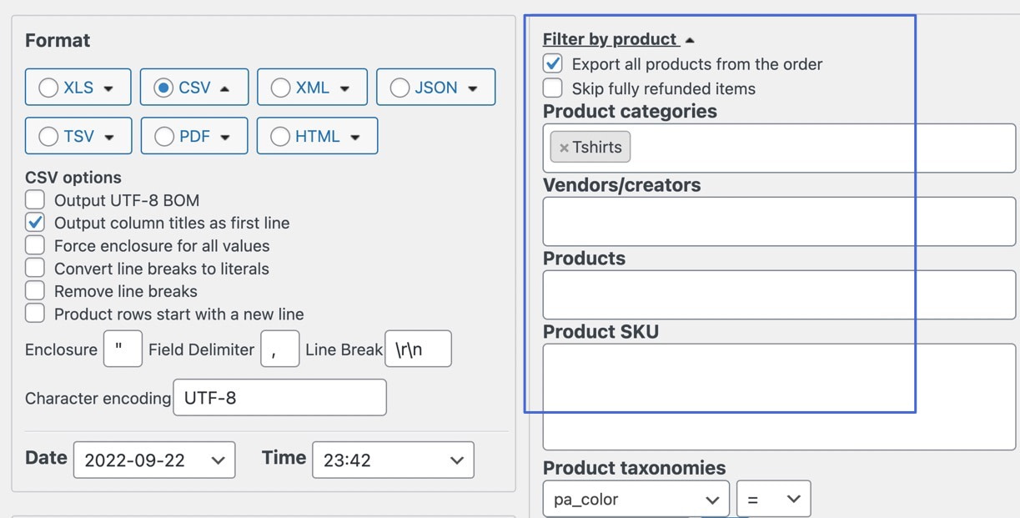Enable Product rows start with a new line
This screenshot has width=1020, height=518.
tap(35, 314)
